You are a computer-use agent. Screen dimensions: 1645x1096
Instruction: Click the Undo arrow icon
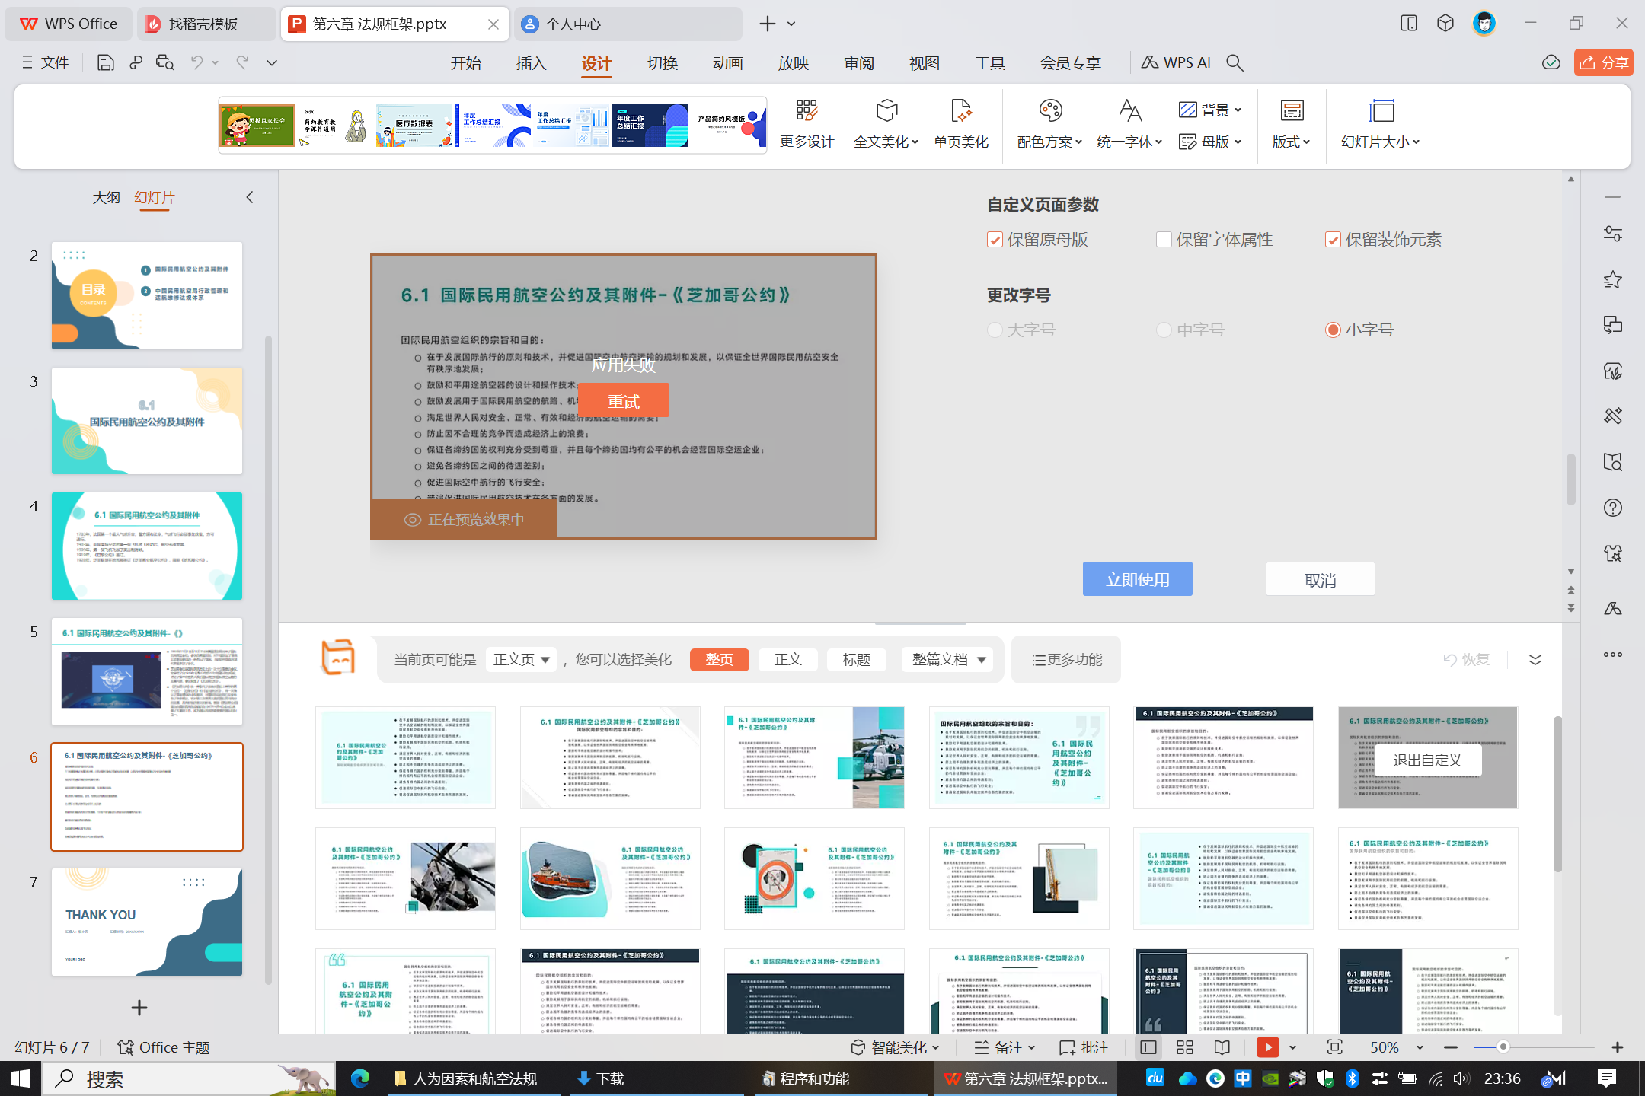pos(196,62)
